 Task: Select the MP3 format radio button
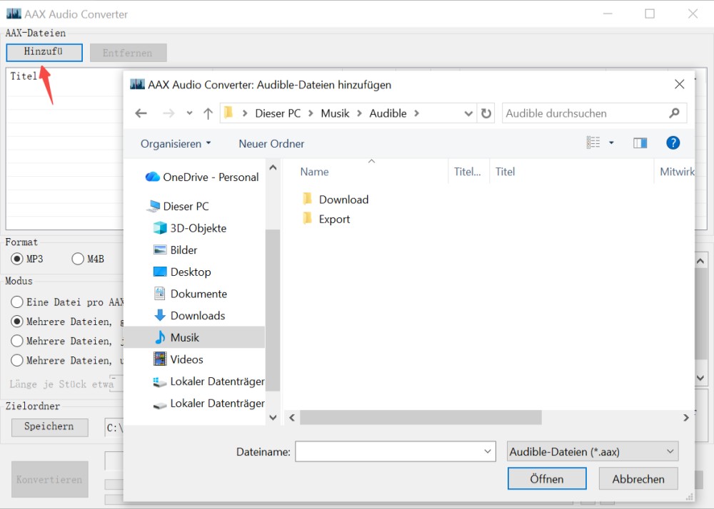(17, 259)
